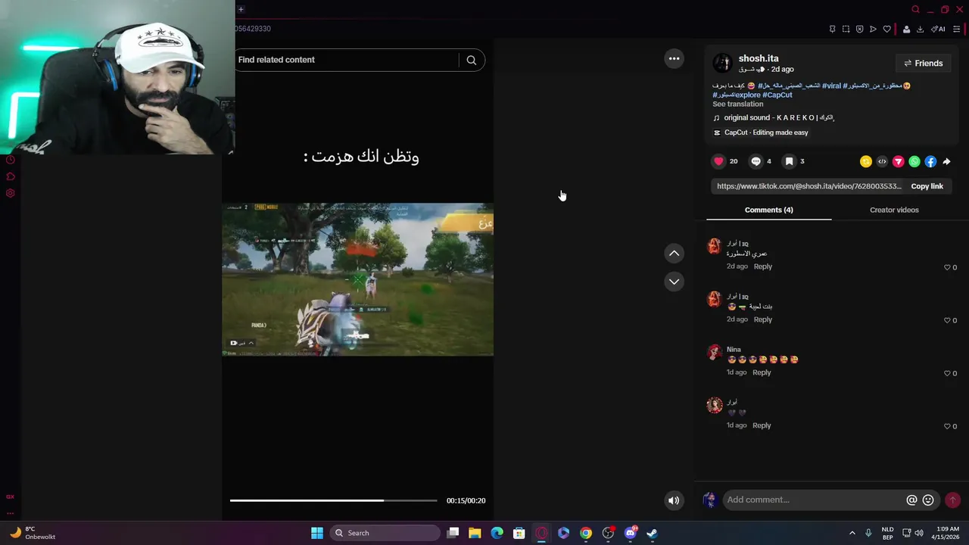This screenshot has height=545, width=969.
Task: Reply to the first comment from 2d ago
Action: pyautogui.click(x=762, y=266)
